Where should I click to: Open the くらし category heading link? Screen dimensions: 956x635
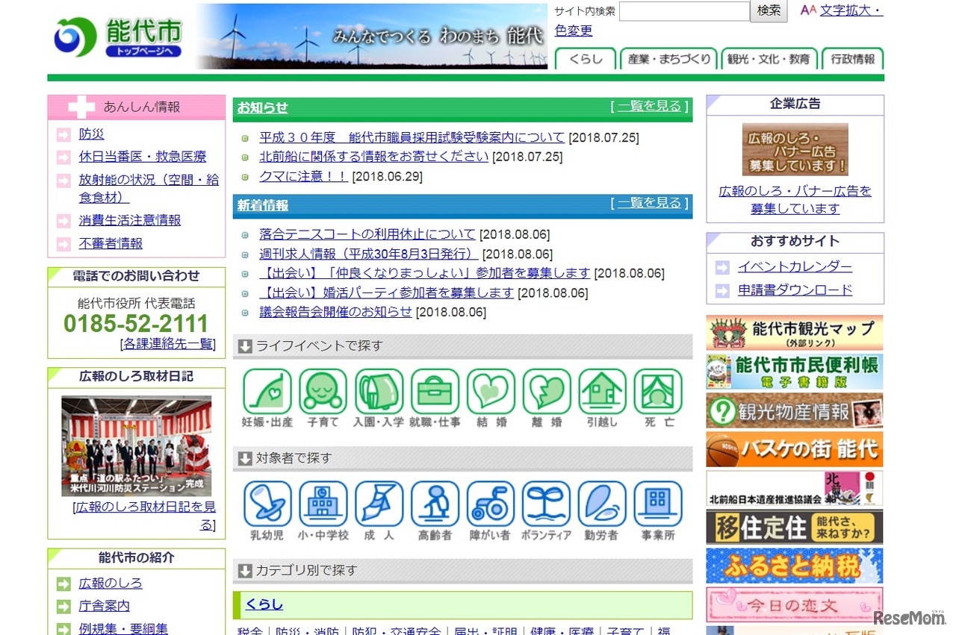tap(264, 604)
